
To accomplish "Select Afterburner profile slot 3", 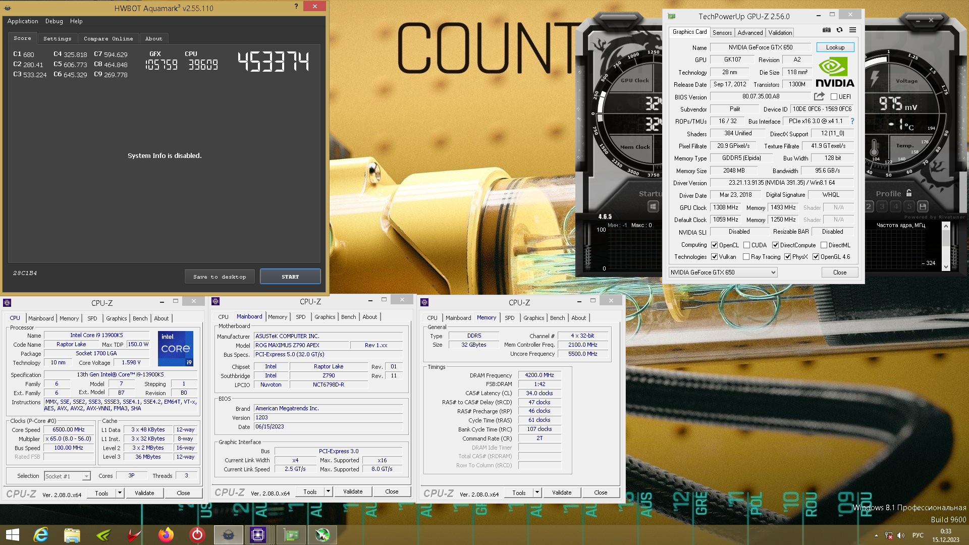I will (882, 206).
